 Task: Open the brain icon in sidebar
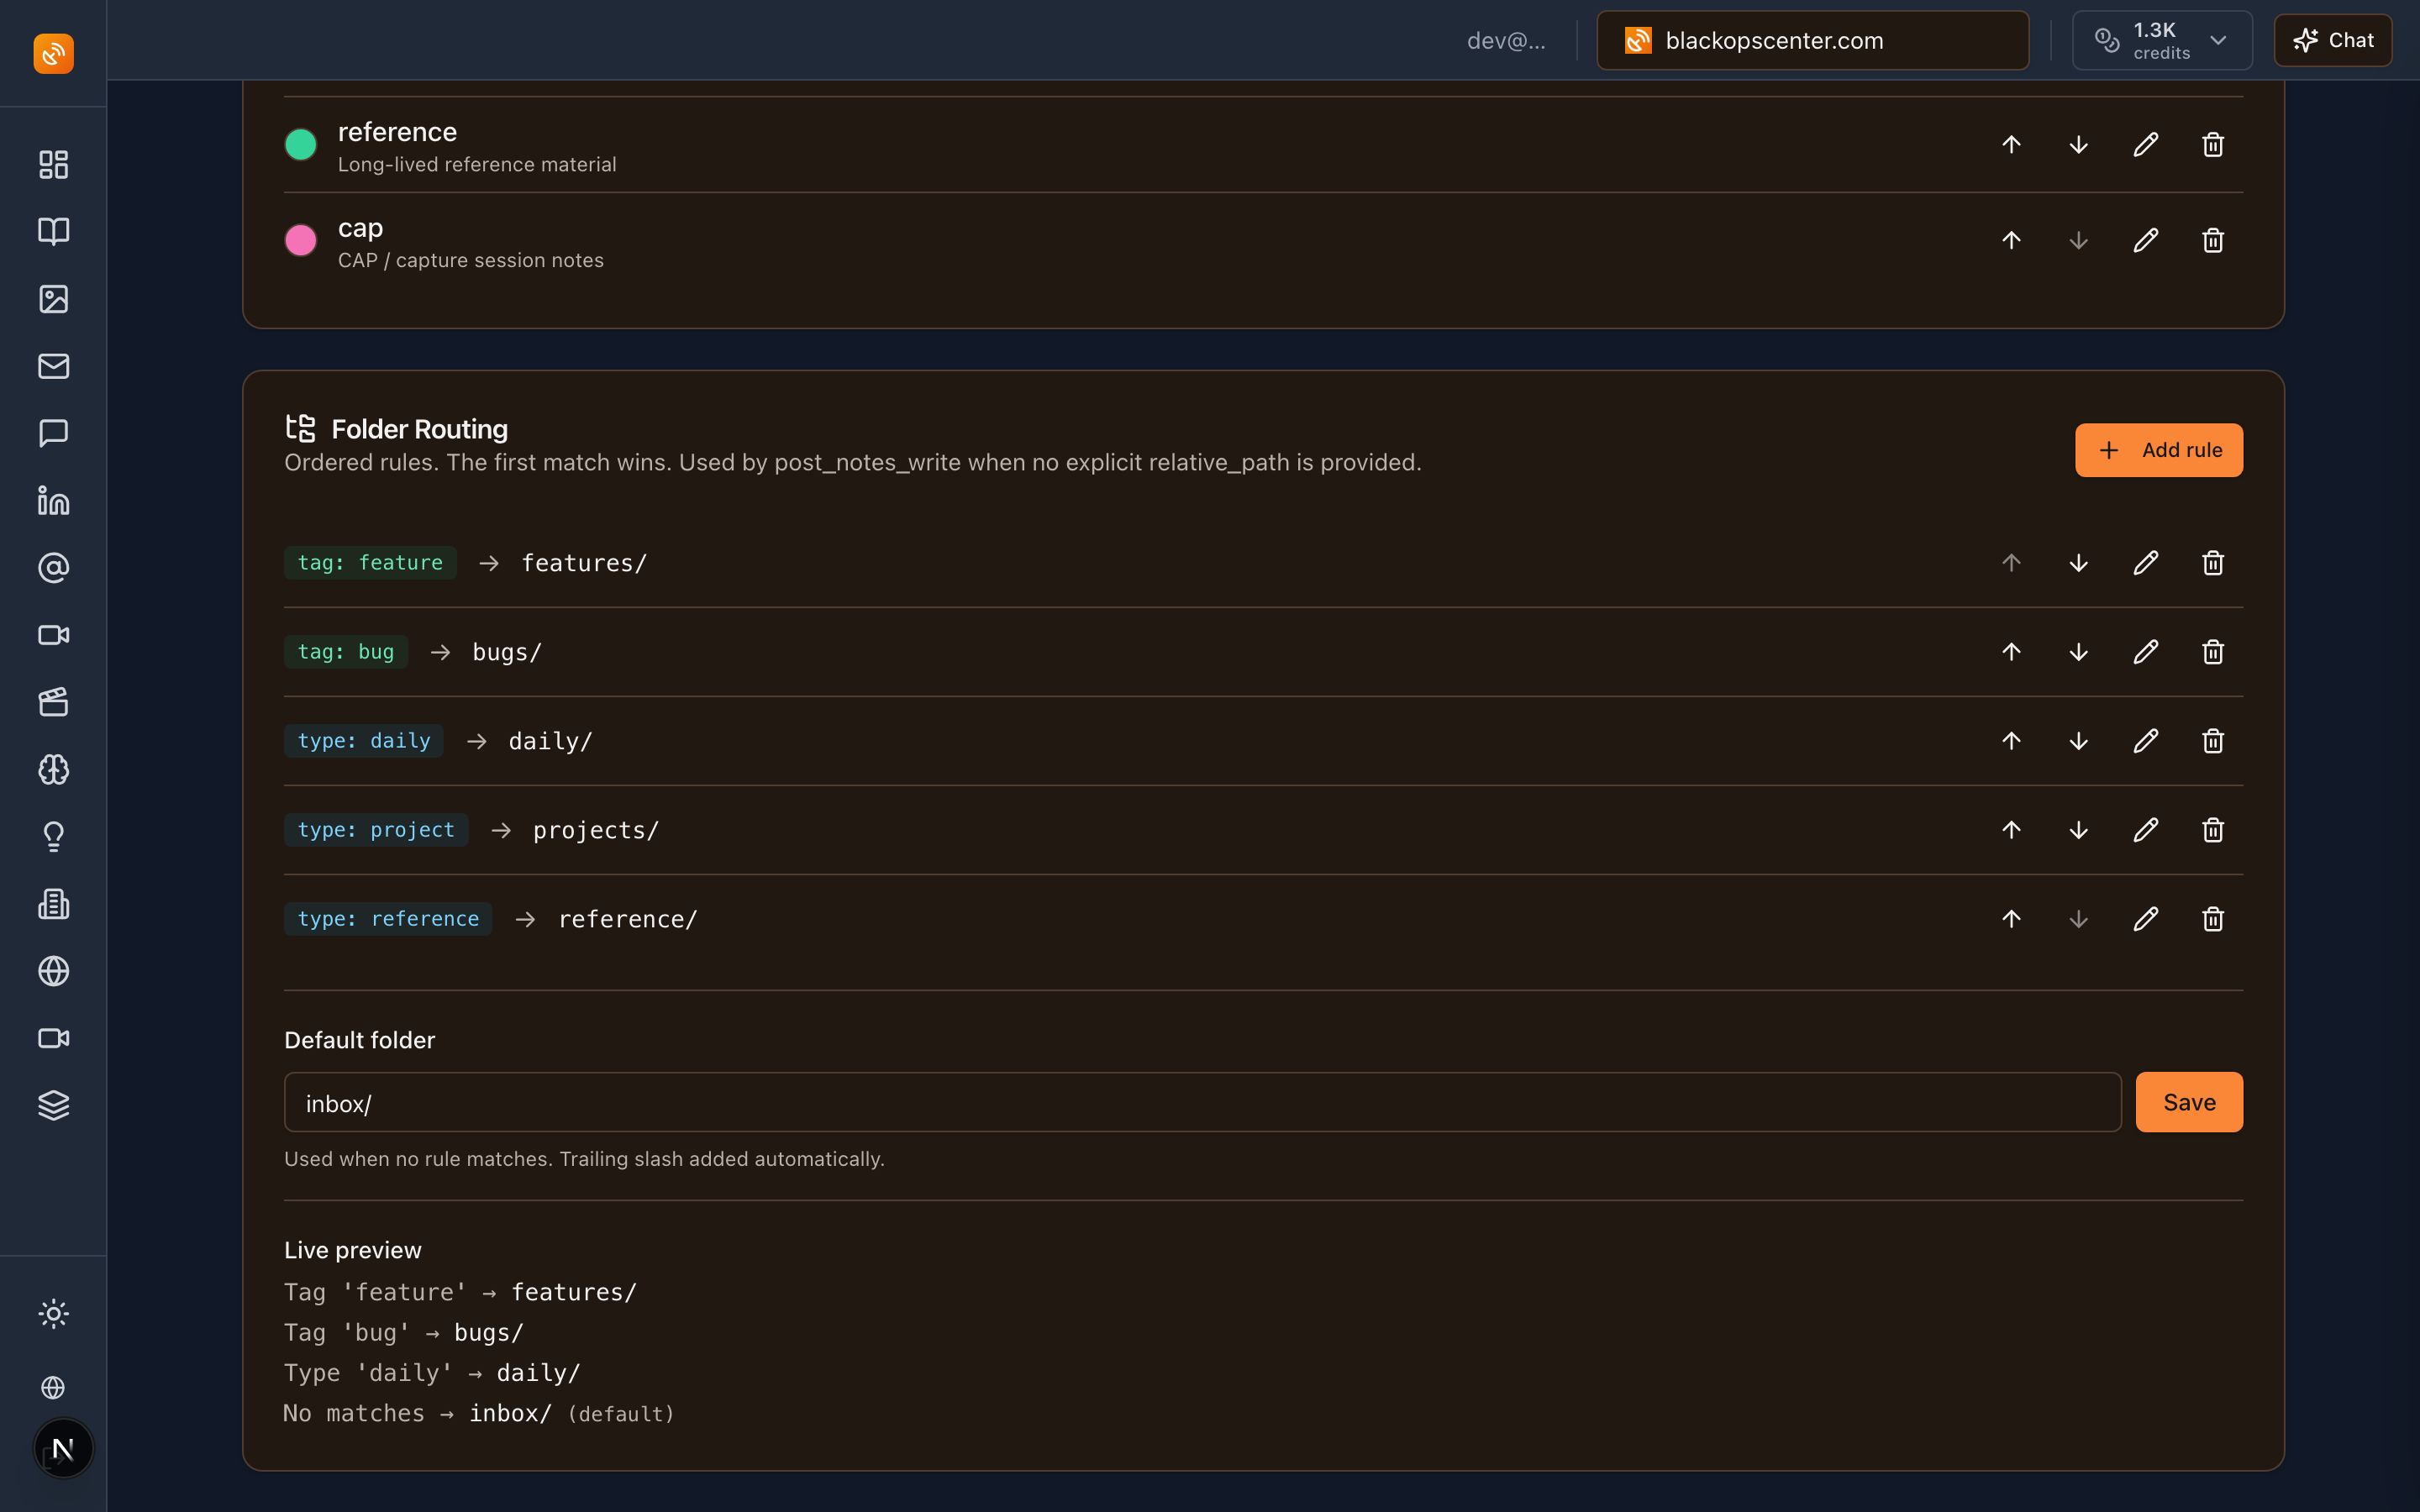click(x=53, y=769)
